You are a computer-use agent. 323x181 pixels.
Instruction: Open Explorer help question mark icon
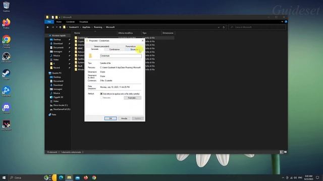(286, 22)
